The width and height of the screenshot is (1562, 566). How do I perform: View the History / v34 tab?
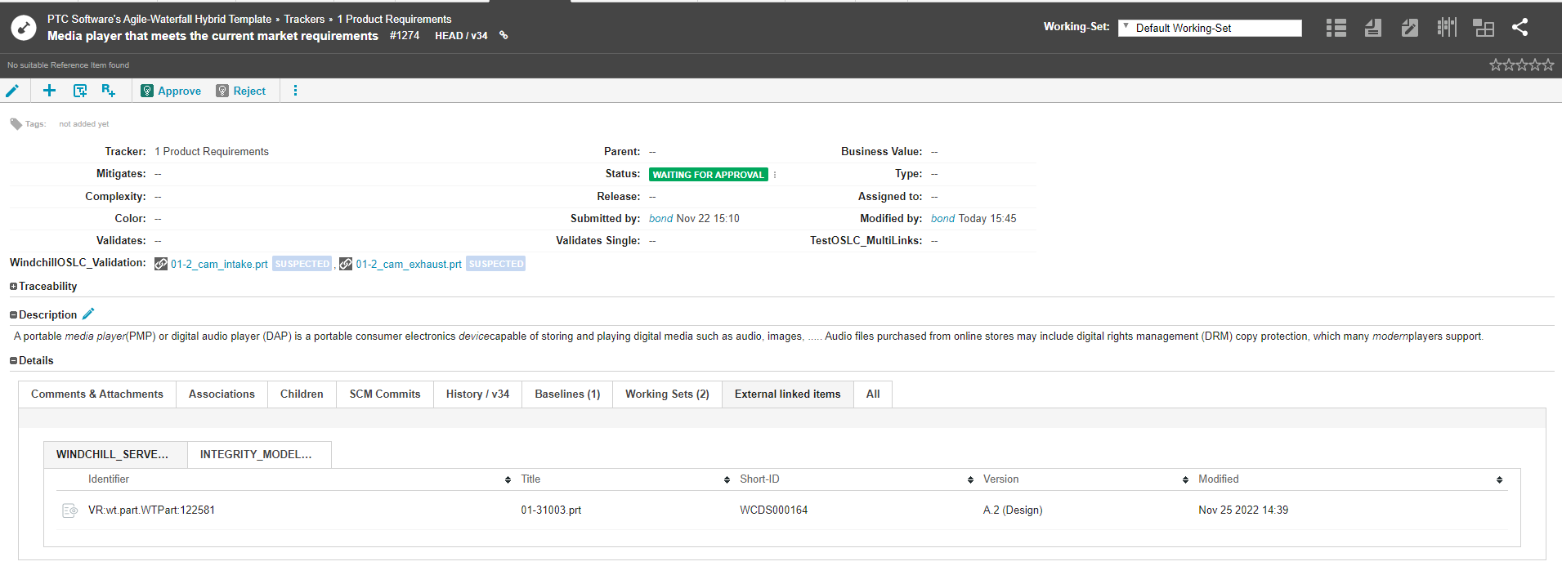coord(477,394)
